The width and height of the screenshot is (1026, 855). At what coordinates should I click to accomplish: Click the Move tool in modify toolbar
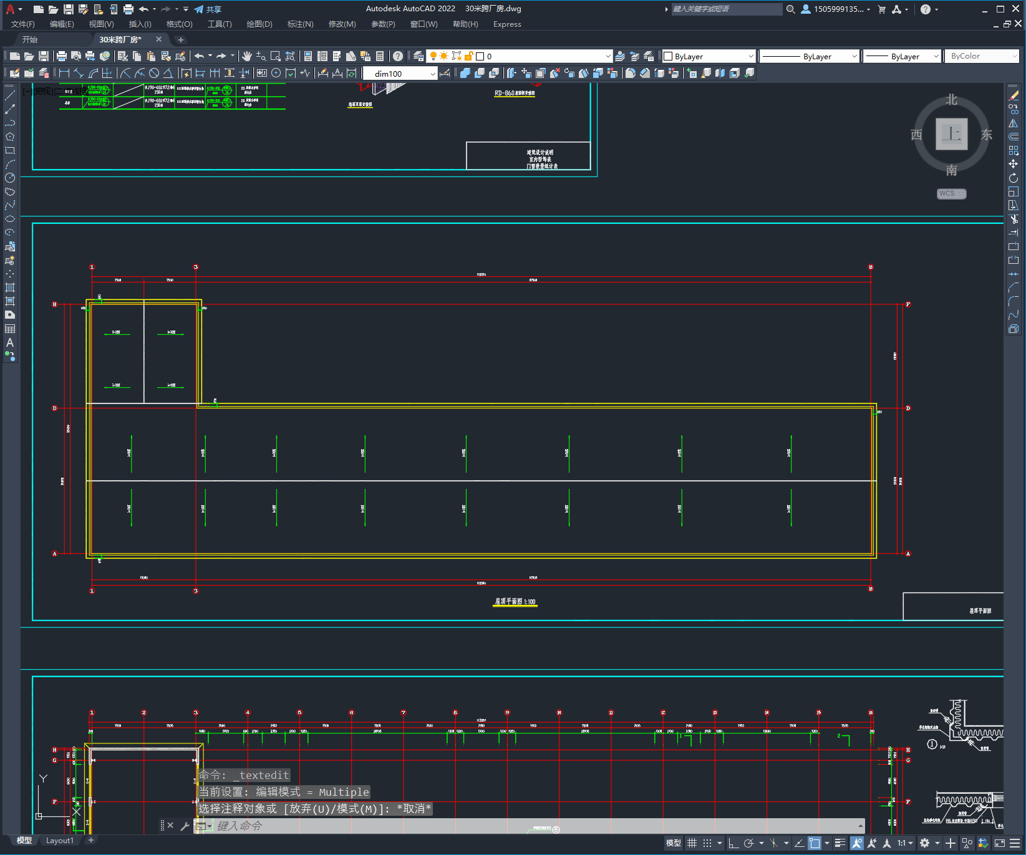coord(1014,164)
